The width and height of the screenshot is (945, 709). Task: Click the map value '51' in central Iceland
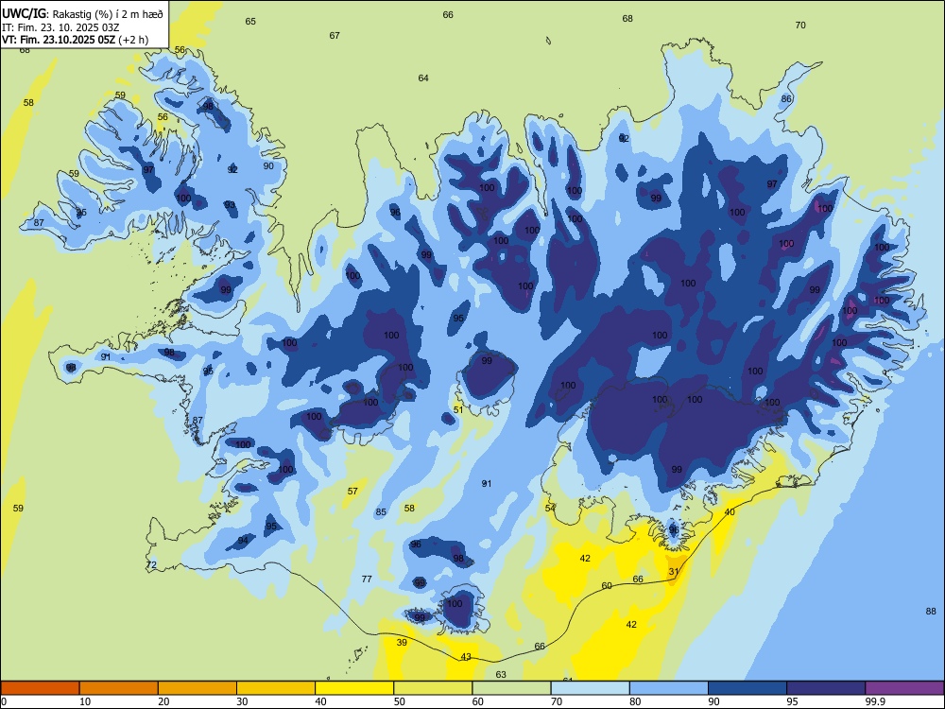(x=458, y=410)
